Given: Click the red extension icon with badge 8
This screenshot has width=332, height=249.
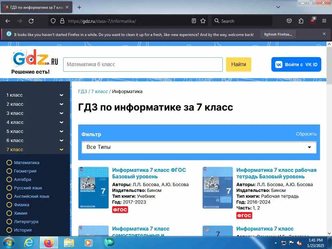Looking at the screenshot, I should pyautogui.click(x=313, y=20).
